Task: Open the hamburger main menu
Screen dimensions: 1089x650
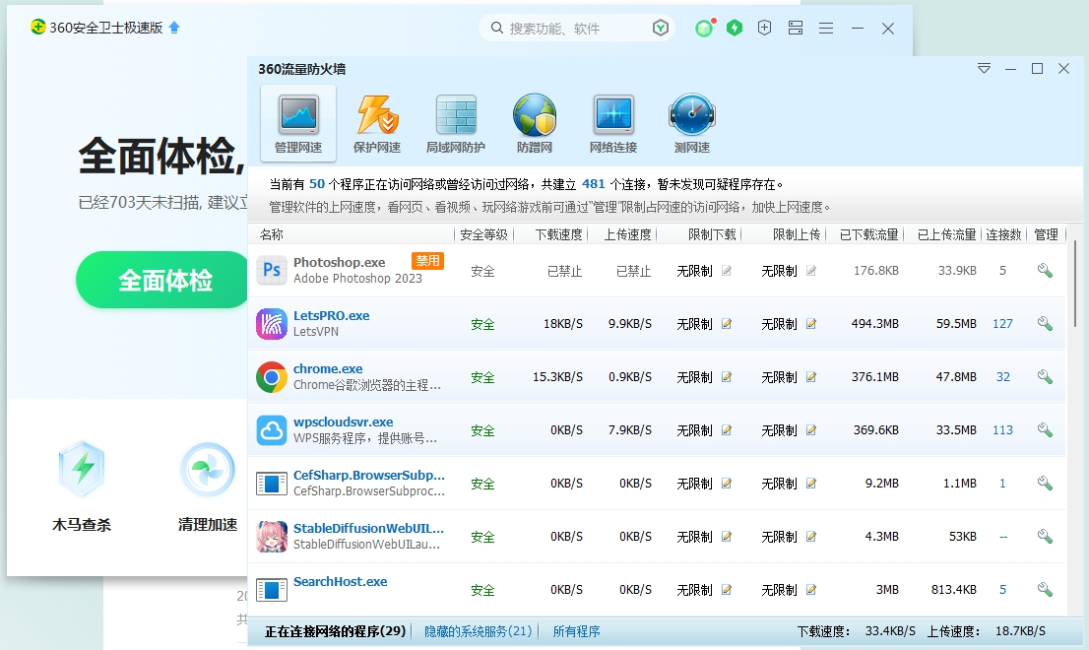Action: coord(826,29)
